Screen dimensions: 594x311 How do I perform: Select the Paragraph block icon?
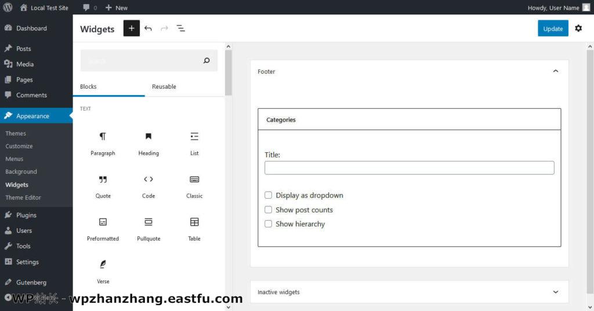pyautogui.click(x=103, y=137)
